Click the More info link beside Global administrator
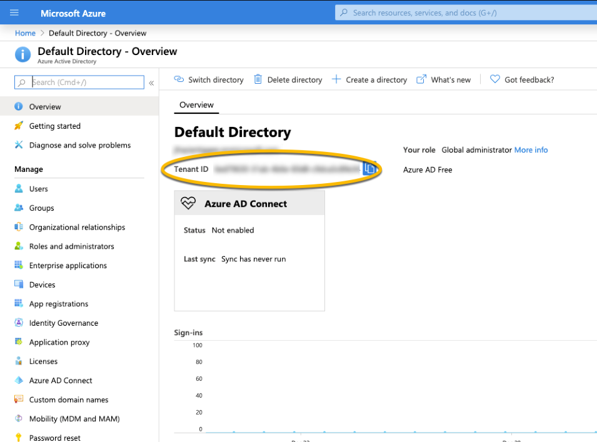This screenshot has width=597, height=442. (x=531, y=149)
